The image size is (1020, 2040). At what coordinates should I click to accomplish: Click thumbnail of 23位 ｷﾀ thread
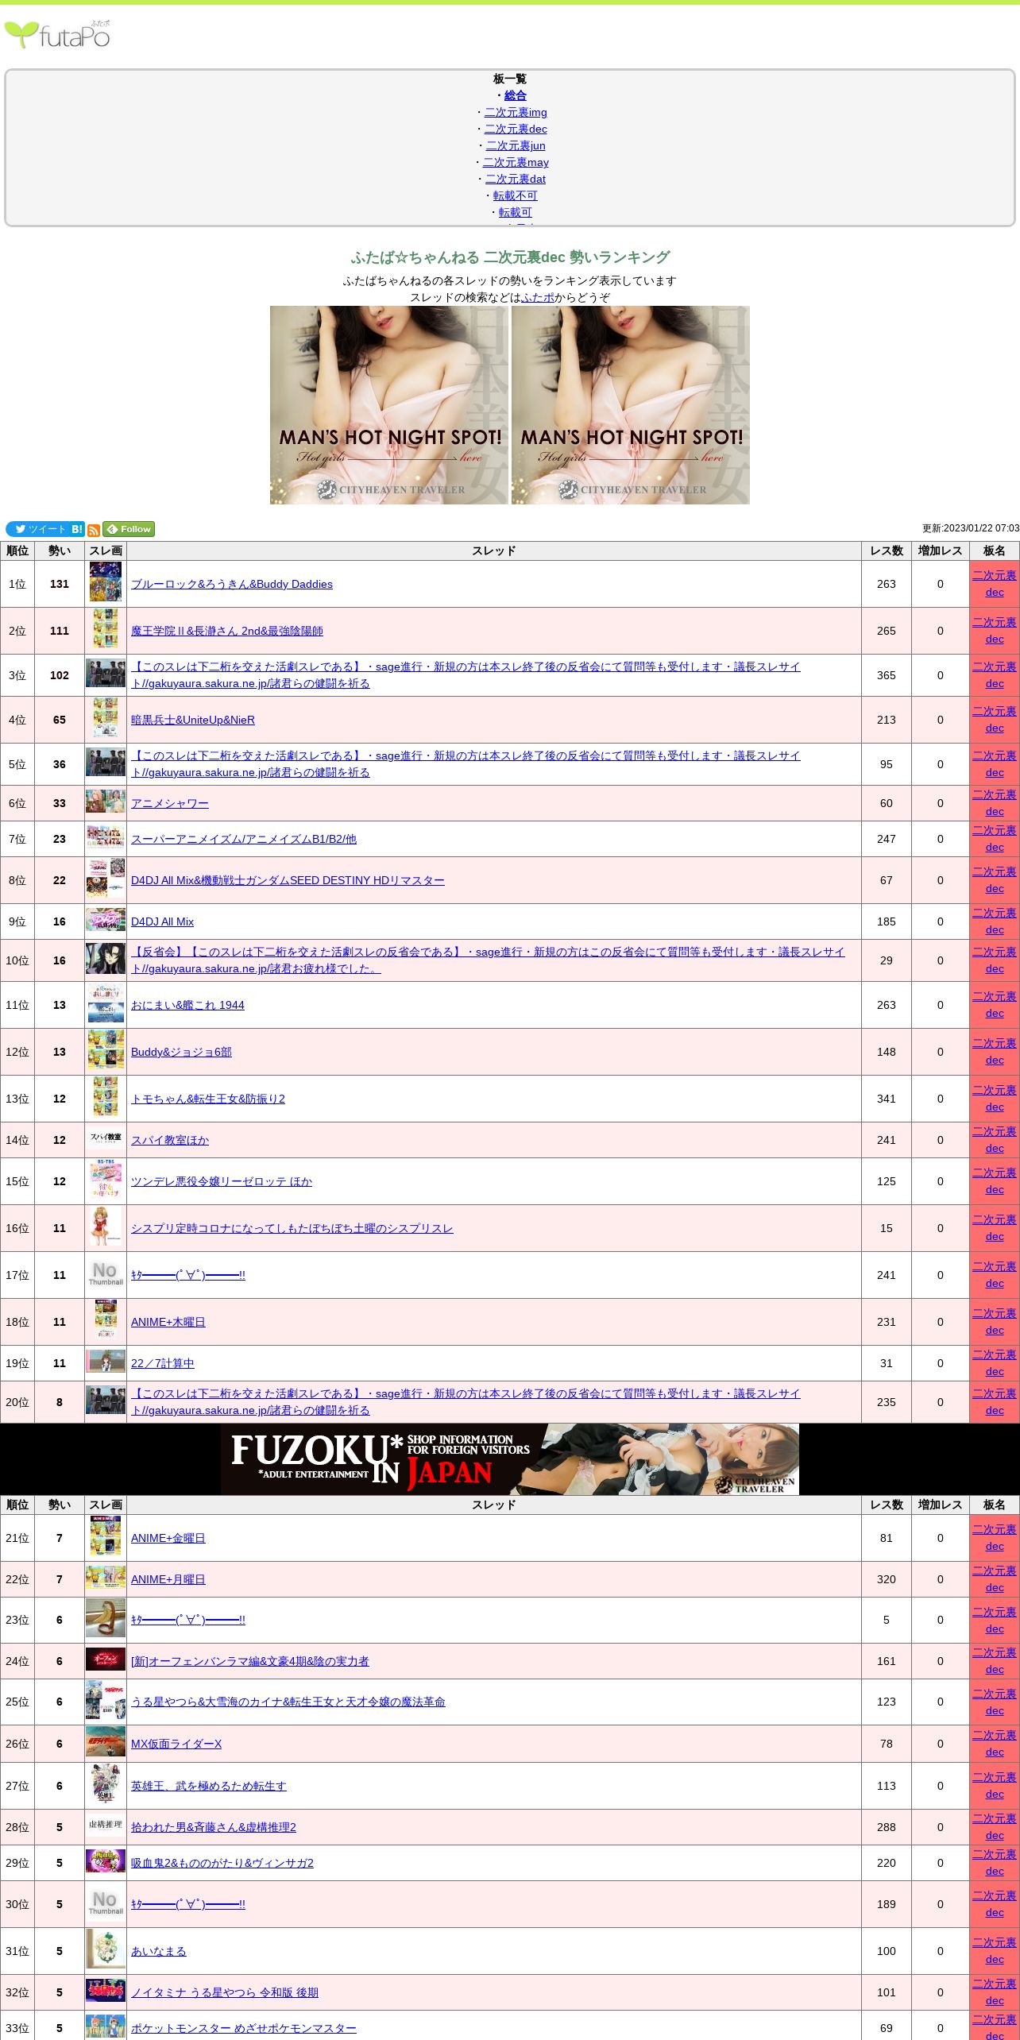106,1618
